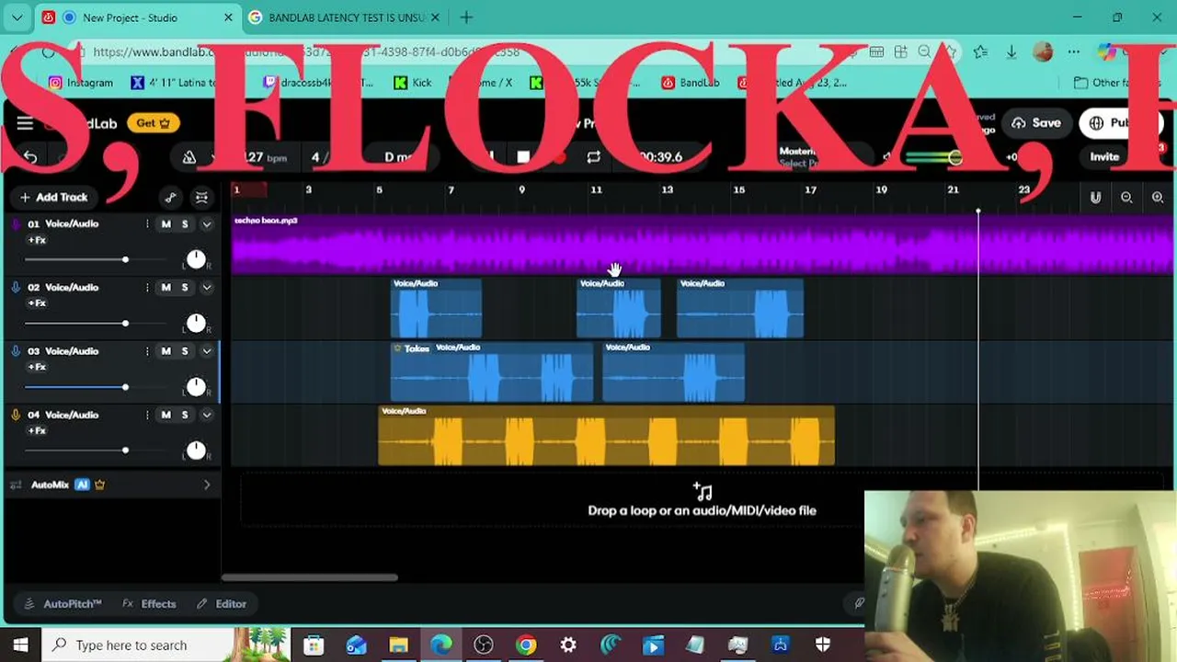Expand track 04 options chevron
The image size is (1177, 662).
click(207, 415)
